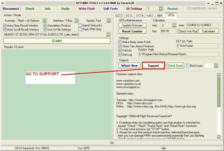Switch to the BB5 tab
The height and width of the screenshot is (151, 224).
[160, 16]
